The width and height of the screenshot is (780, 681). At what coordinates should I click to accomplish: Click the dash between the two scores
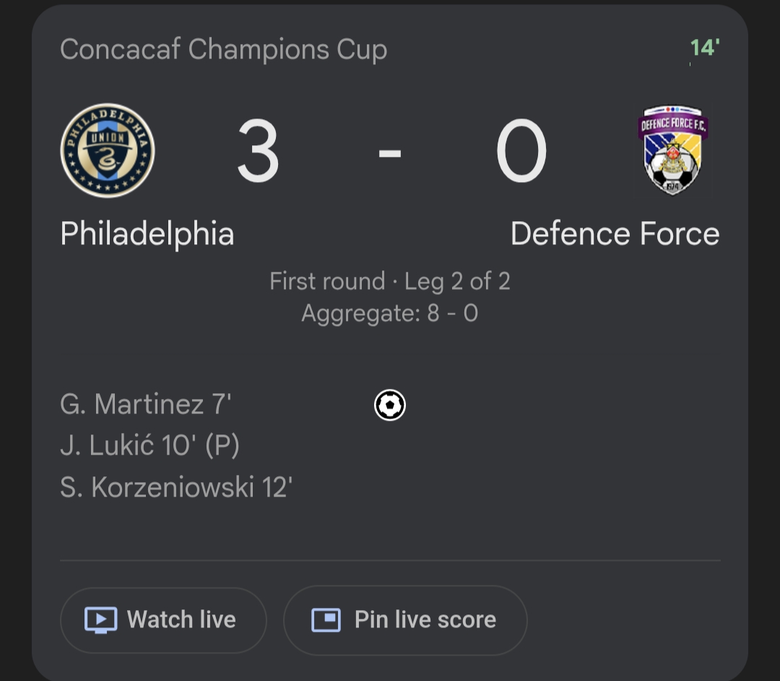coord(390,153)
